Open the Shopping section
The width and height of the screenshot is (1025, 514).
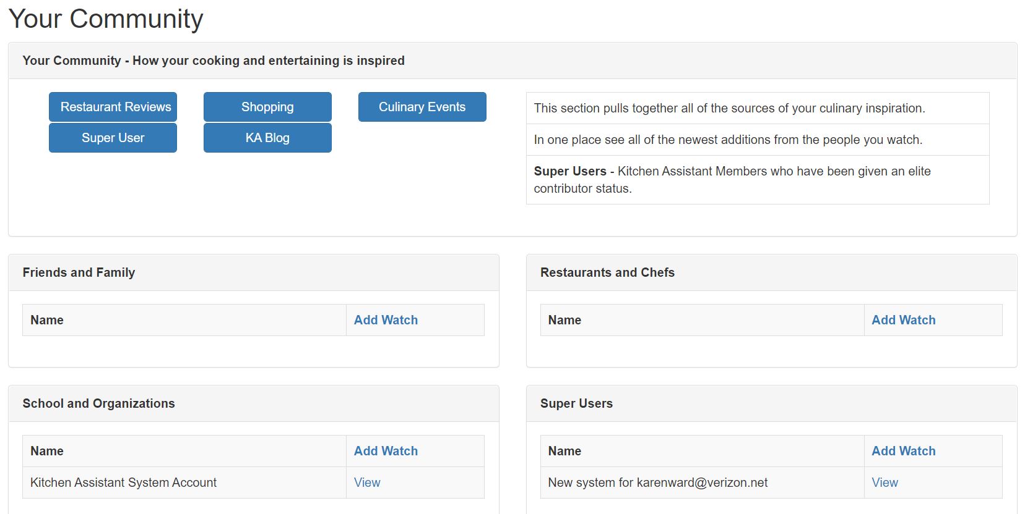(267, 107)
